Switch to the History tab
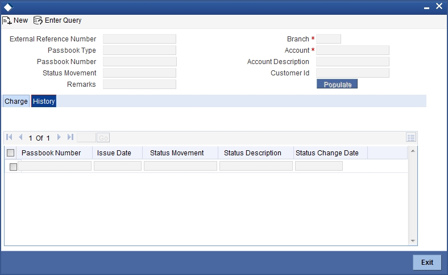The height and width of the screenshot is (275, 448). pos(44,101)
